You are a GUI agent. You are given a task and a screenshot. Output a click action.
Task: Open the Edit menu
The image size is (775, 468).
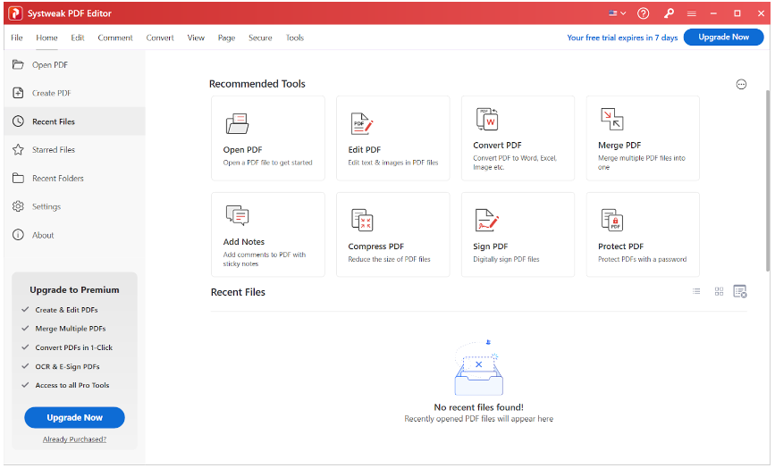click(x=78, y=38)
